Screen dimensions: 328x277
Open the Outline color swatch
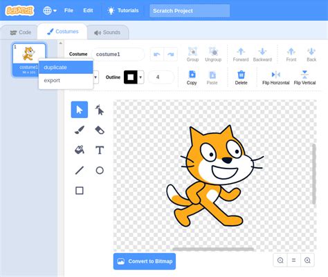point(131,77)
